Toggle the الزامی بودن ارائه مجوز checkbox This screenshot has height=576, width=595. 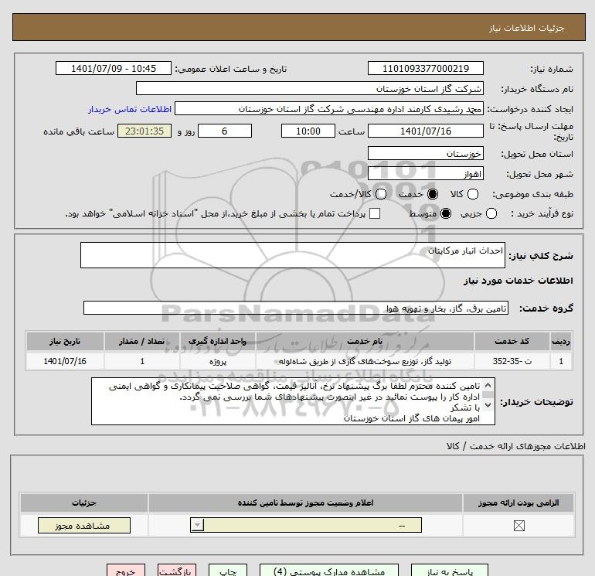[518, 526]
